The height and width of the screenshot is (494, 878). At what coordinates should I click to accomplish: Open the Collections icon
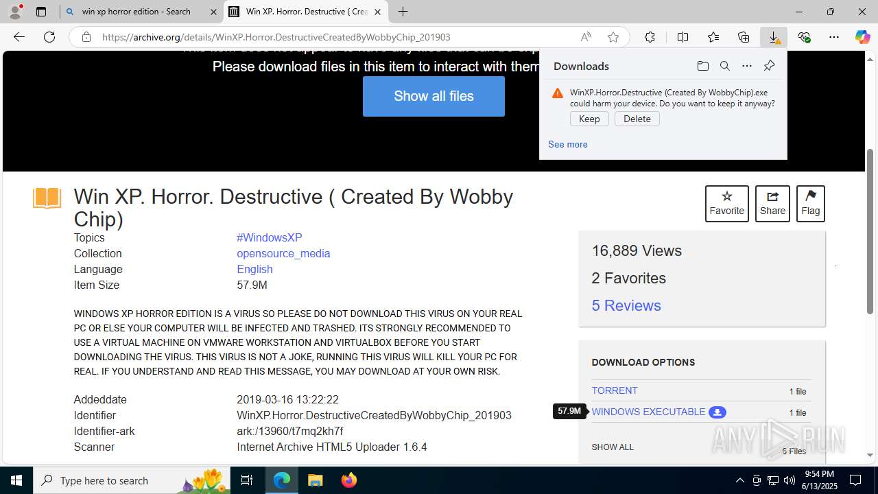point(744,37)
